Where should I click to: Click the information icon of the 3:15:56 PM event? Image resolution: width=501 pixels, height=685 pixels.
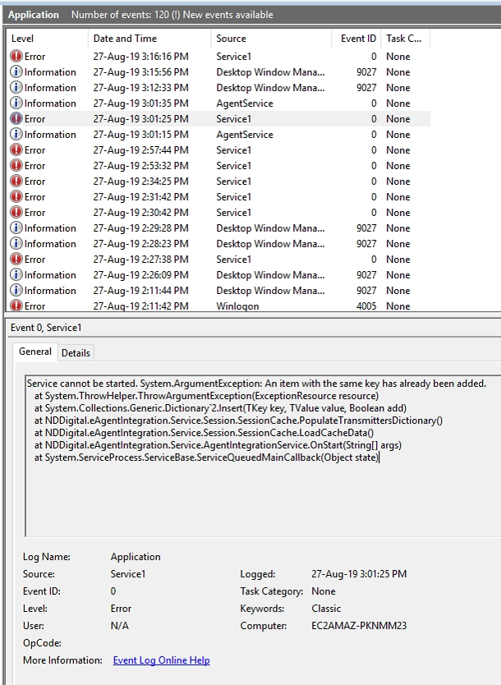coord(16,72)
